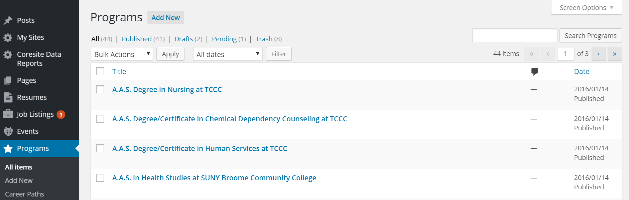The height and width of the screenshot is (200, 629).
Task: Toggle the select-all checkbox beside Title
Action: point(100,72)
